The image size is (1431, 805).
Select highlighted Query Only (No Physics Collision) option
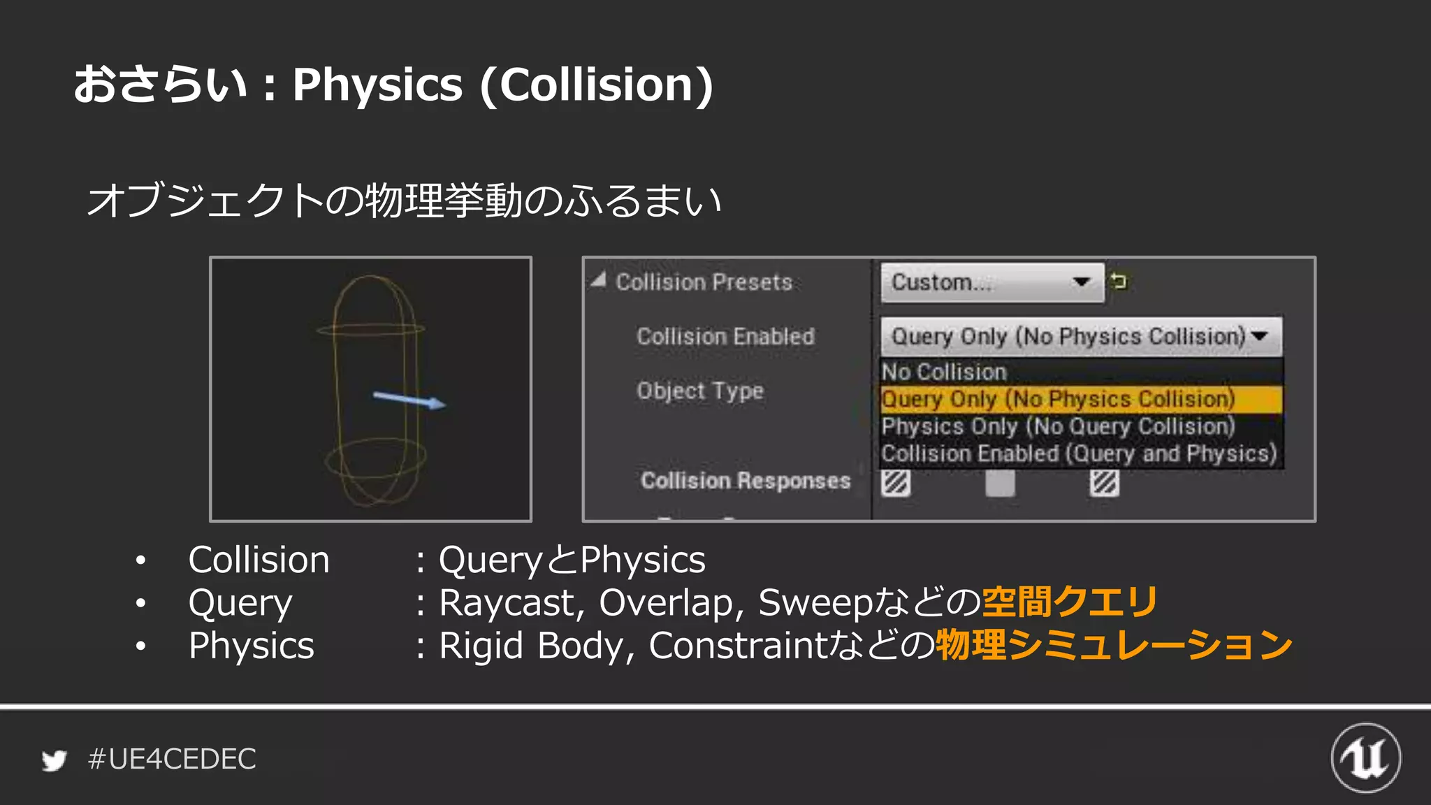1081,399
